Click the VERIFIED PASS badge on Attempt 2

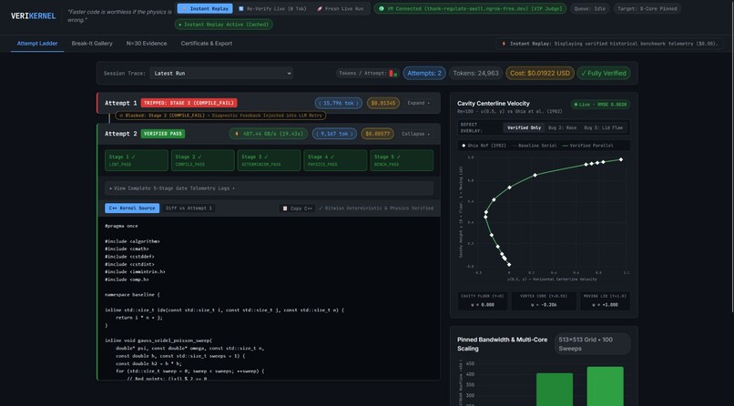click(162, 134)
